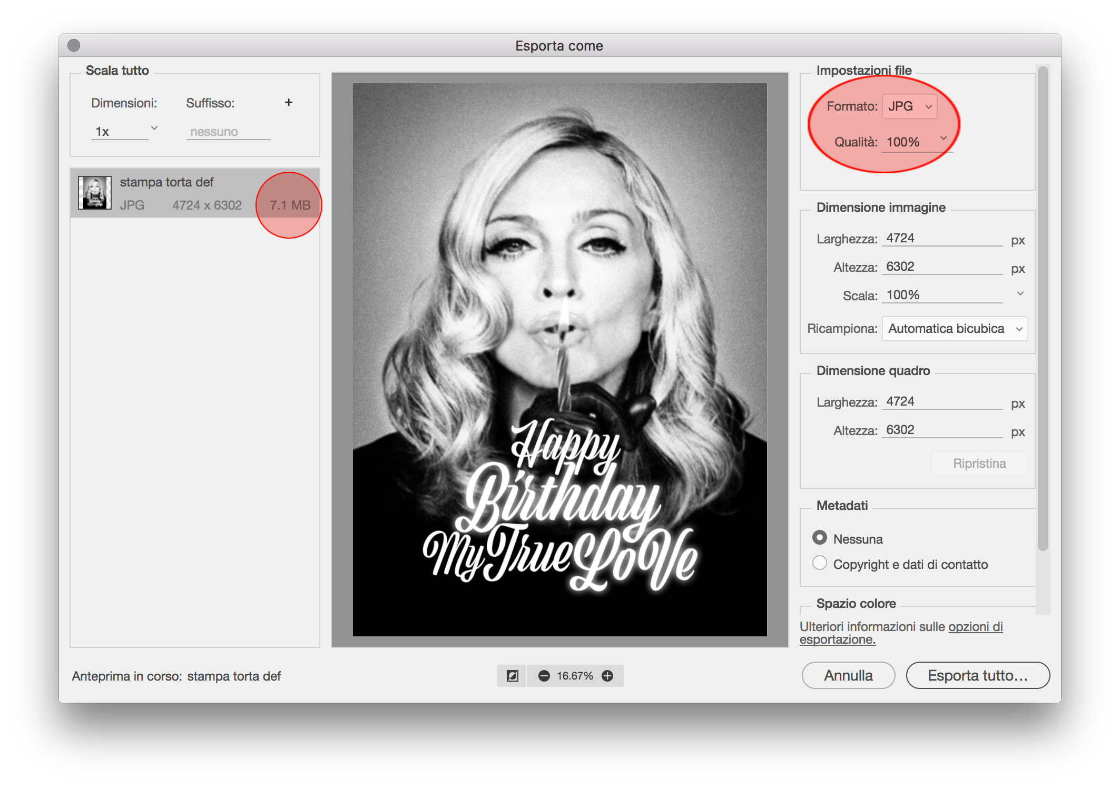
Task: Expand the Scala percentage dropdown arrow
Action: tap(1020, 294)
